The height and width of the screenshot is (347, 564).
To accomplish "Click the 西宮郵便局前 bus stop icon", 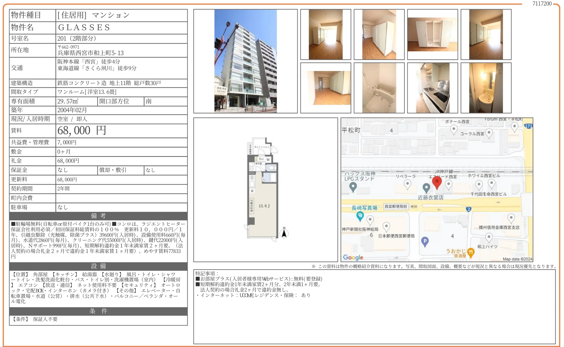I will (414, 207).
